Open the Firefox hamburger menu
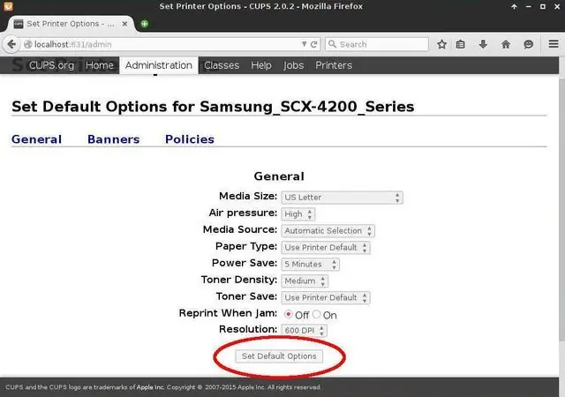 pyautogui.click(x=554, y=44)
